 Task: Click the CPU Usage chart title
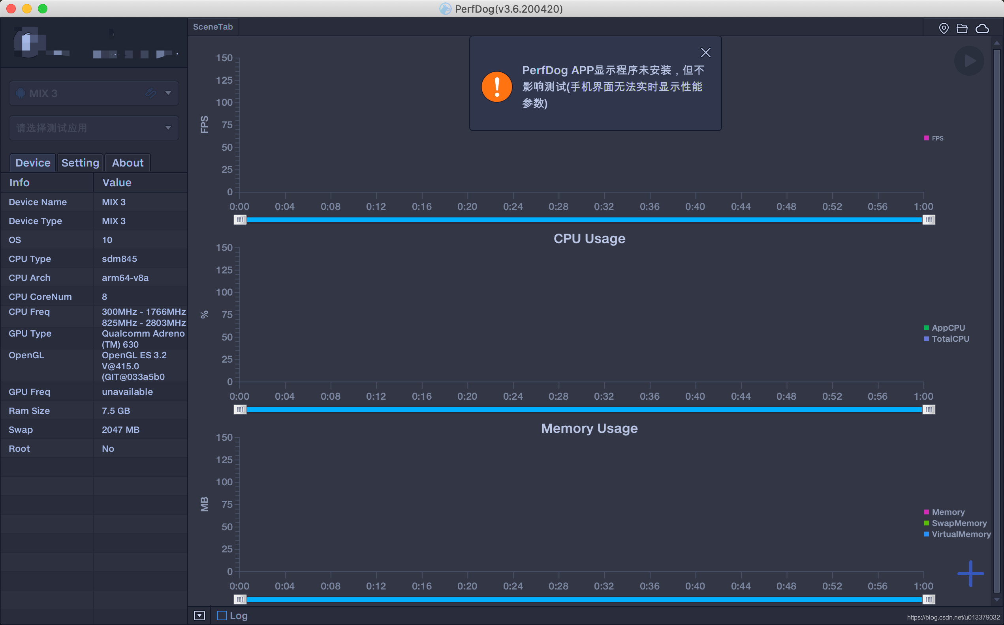[x=589, y=238]
